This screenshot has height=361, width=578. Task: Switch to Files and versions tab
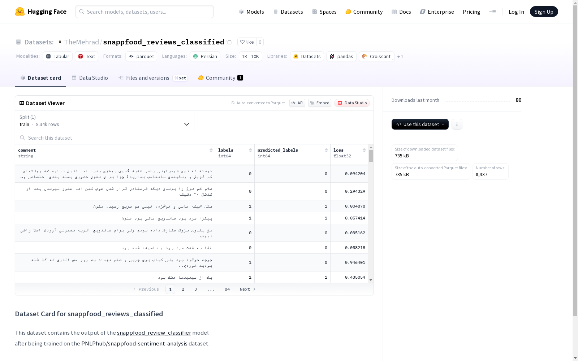[x=153, y=78]
